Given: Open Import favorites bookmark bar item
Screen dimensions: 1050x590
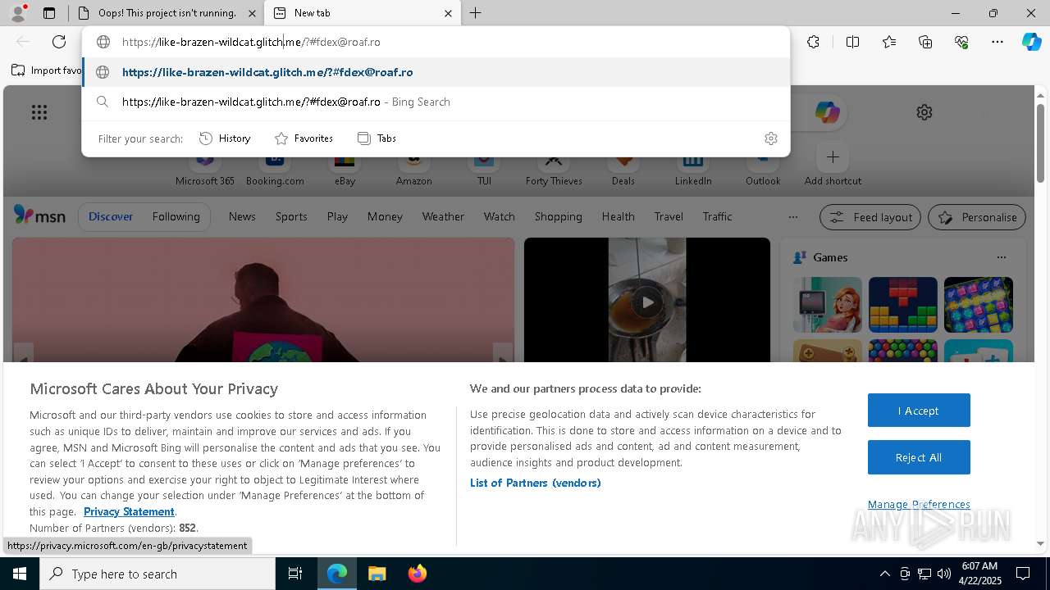Looking at the screenshot, I should 46,70.
